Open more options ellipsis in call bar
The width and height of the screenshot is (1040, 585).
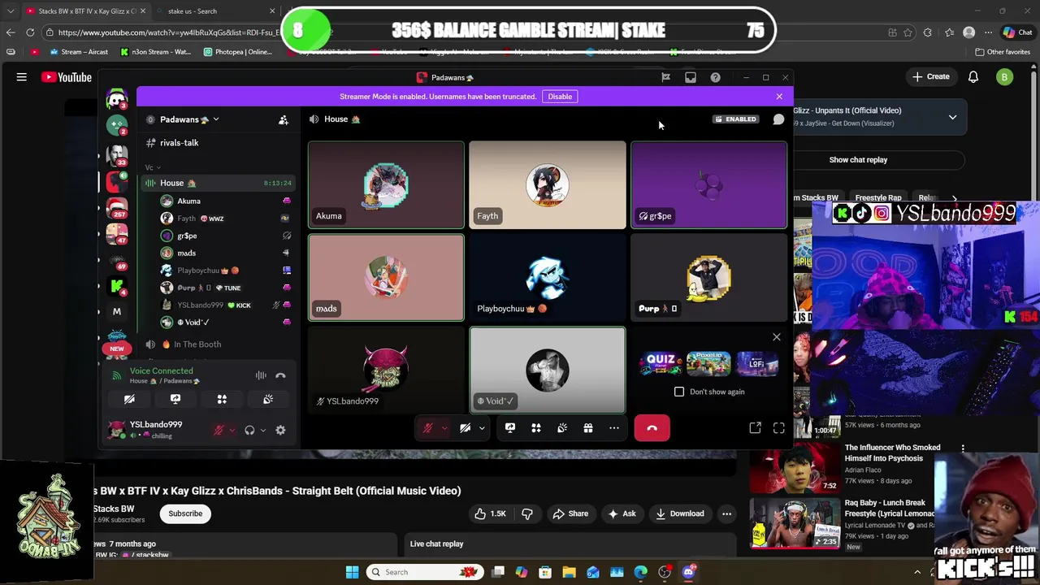[614, 428]
